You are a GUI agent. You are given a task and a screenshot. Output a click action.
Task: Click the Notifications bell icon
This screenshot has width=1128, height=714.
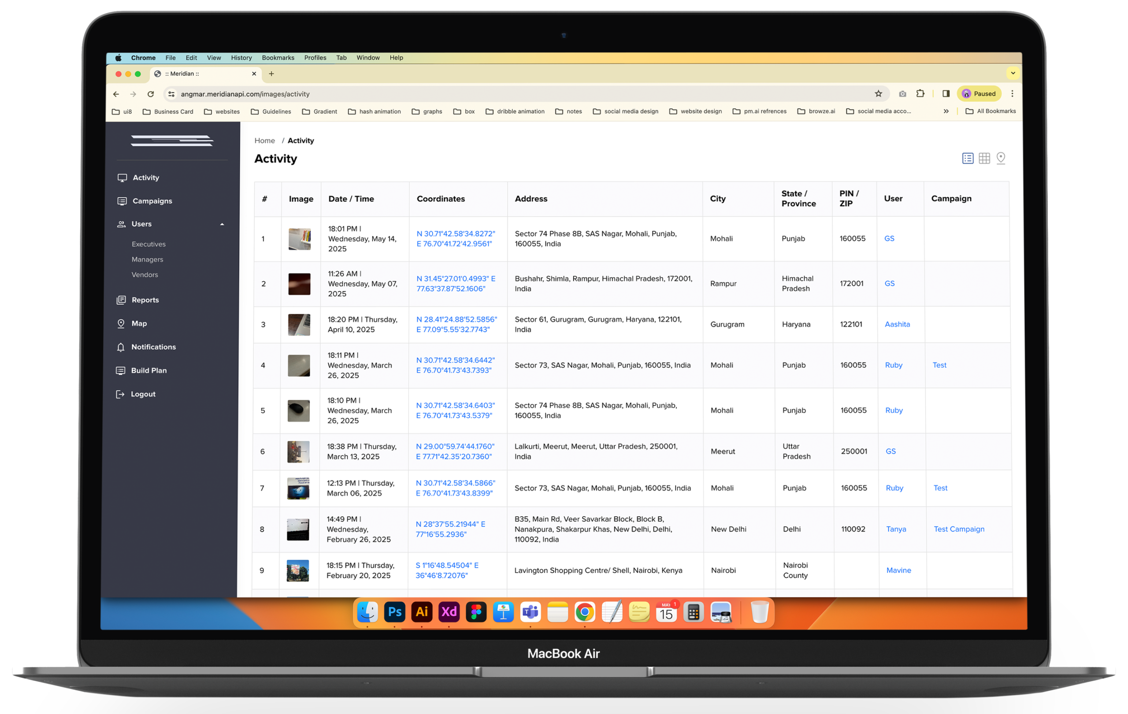pyautogui.click(x=121, y=347)
